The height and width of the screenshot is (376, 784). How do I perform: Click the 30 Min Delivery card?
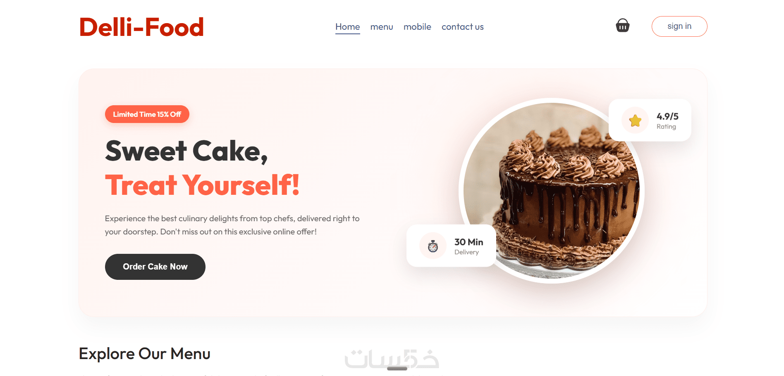click(x=451, y=246)
